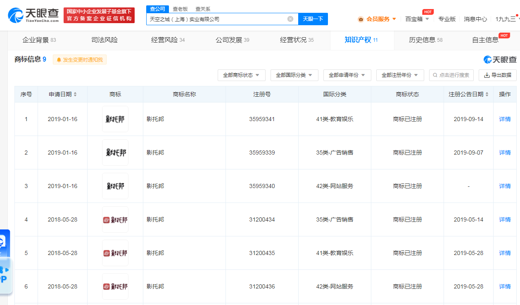
Task: Expand 全部申请年份 filter dropdown
Action: (347, 75)
